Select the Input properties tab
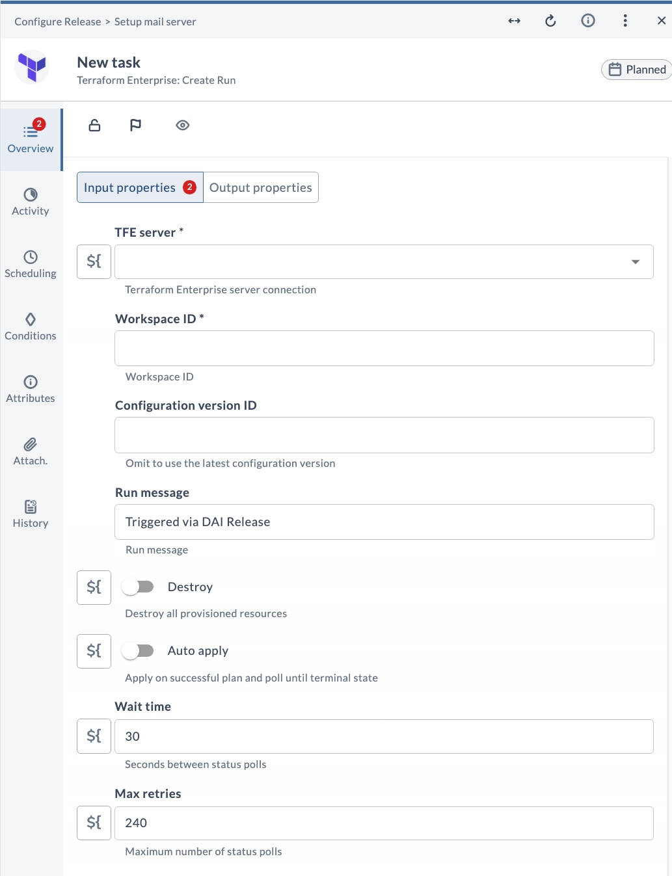This screenshot has height=876, width=672. [x=140, y=187]
